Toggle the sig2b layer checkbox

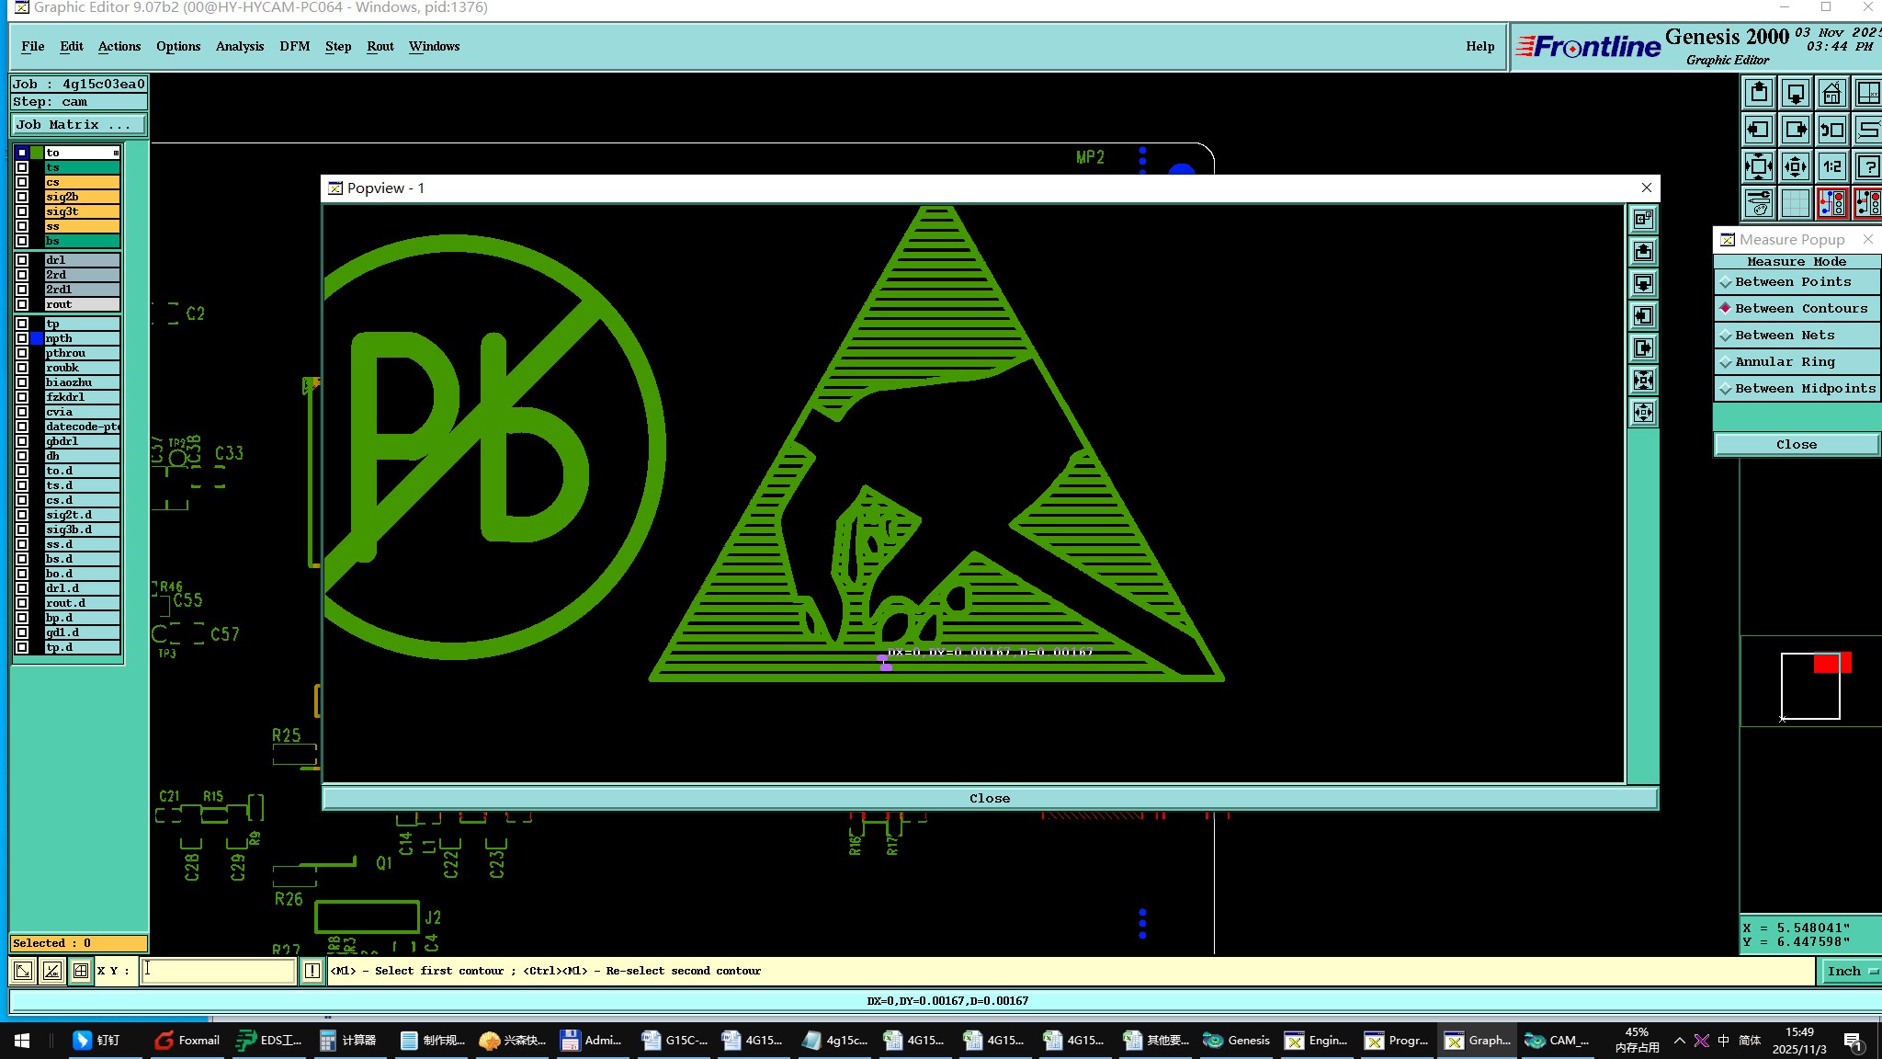pyautogui.click(x=22, y=197)
